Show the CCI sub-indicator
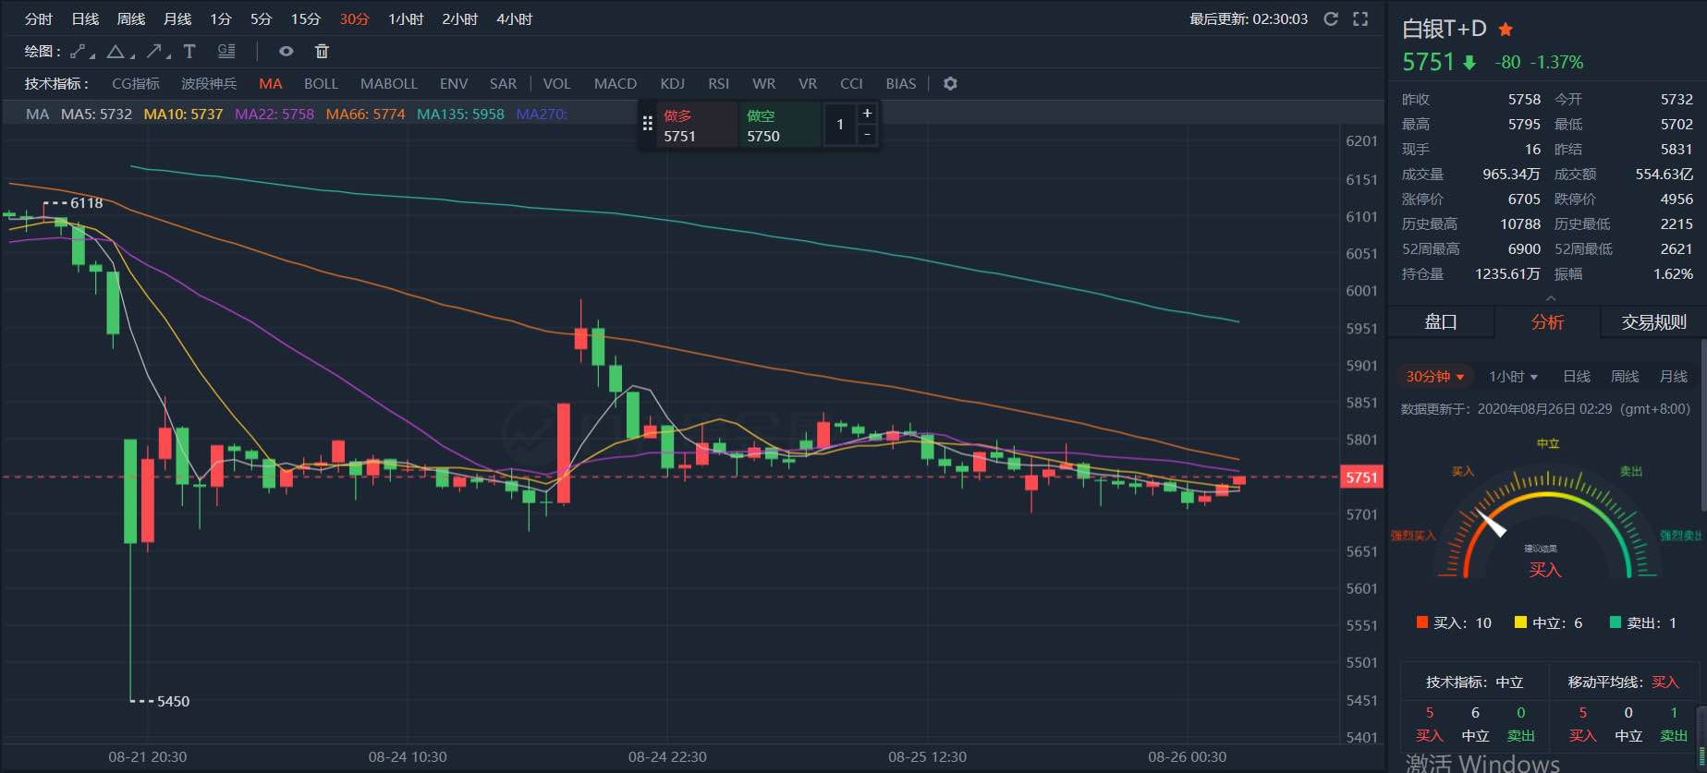The height and width of the screenshot is (773, 1707). [x=851, y=83]
